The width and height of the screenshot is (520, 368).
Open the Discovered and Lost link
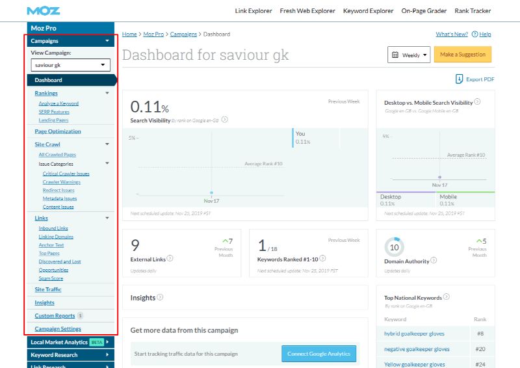(x=60, y=261)
